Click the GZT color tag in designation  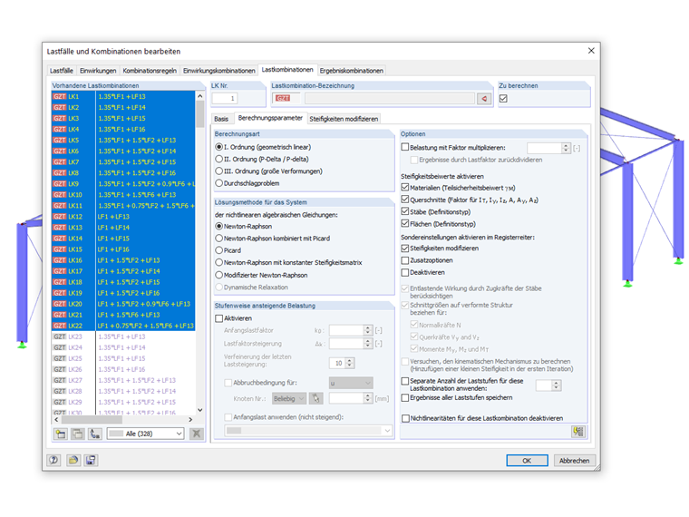click(283, 99)
